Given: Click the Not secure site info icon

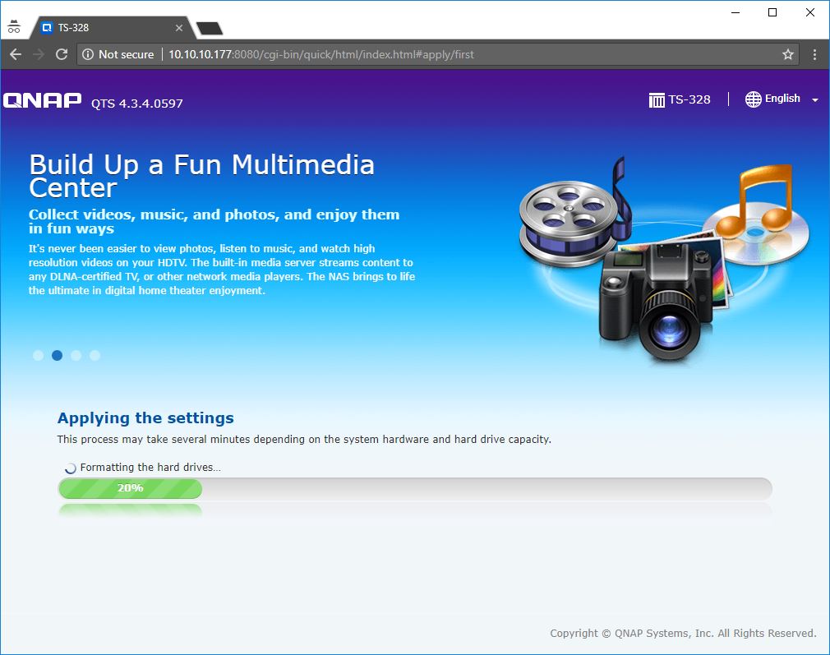Looking at the screenshot, I should [x=88, y=54].
